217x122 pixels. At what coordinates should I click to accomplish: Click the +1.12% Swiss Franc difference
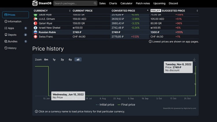[x=135, y=37]
